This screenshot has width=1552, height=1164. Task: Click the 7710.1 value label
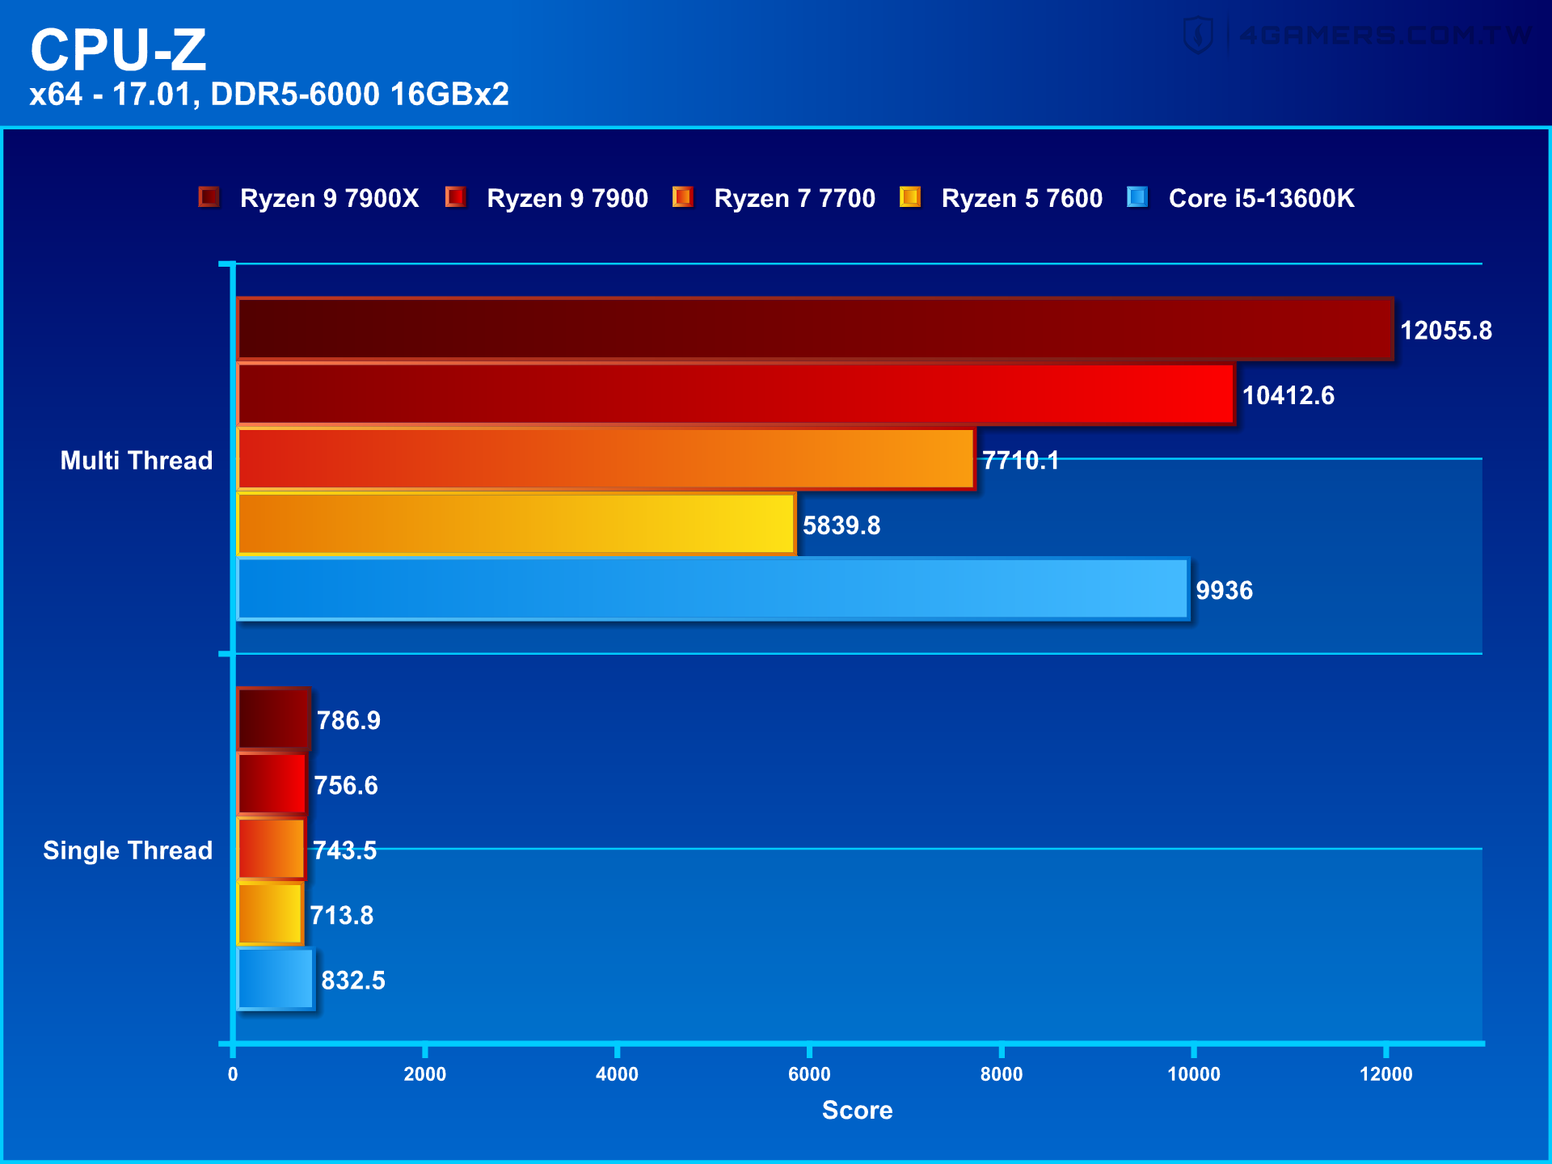1020,461
